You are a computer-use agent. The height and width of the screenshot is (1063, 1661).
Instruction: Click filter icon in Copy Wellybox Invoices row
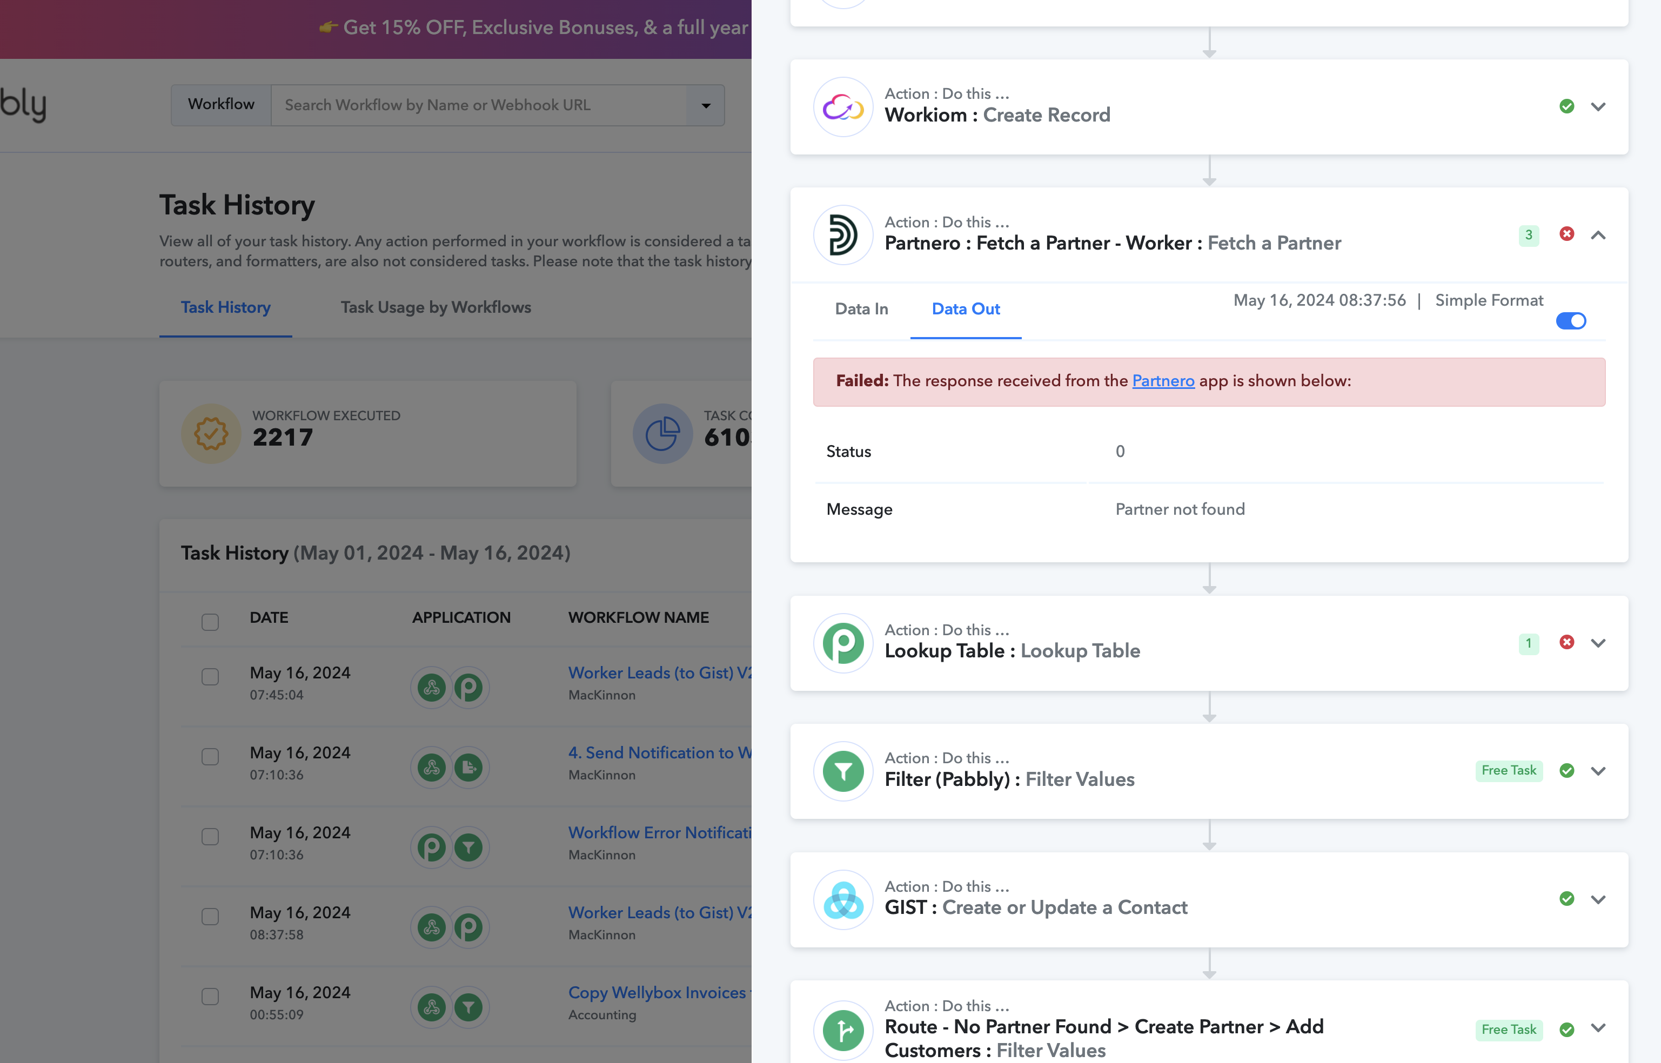469,1008
